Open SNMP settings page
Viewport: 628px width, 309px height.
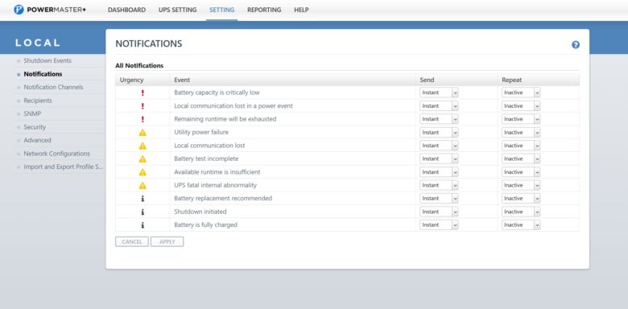tap(32, 113)
